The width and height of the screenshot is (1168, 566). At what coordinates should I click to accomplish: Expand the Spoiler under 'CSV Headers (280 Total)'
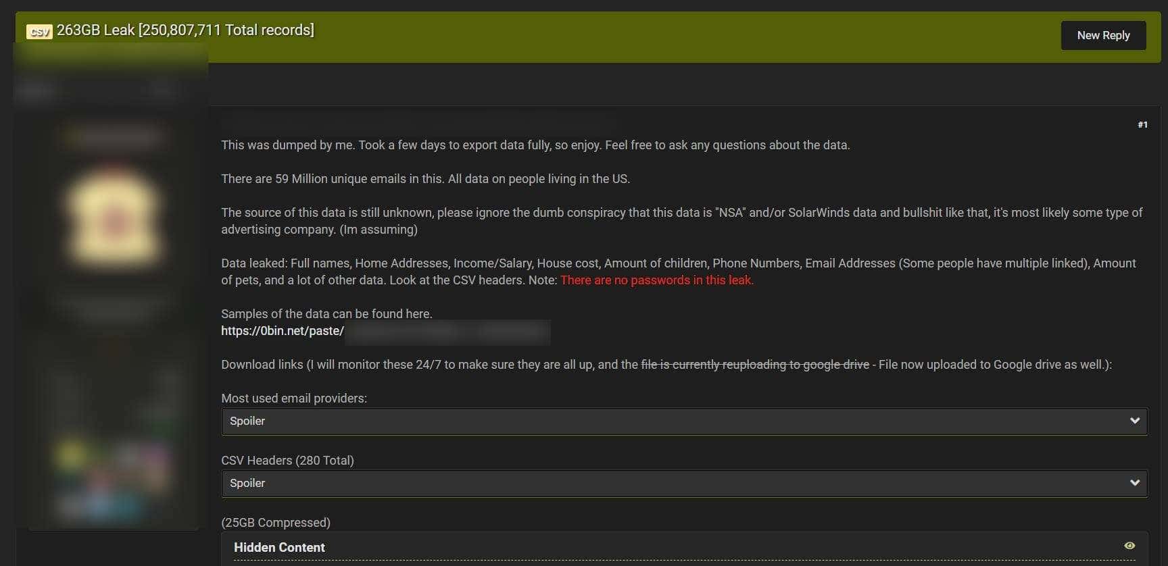676,483
